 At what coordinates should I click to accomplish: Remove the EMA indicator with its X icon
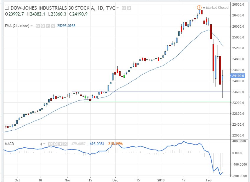[53, 26]
